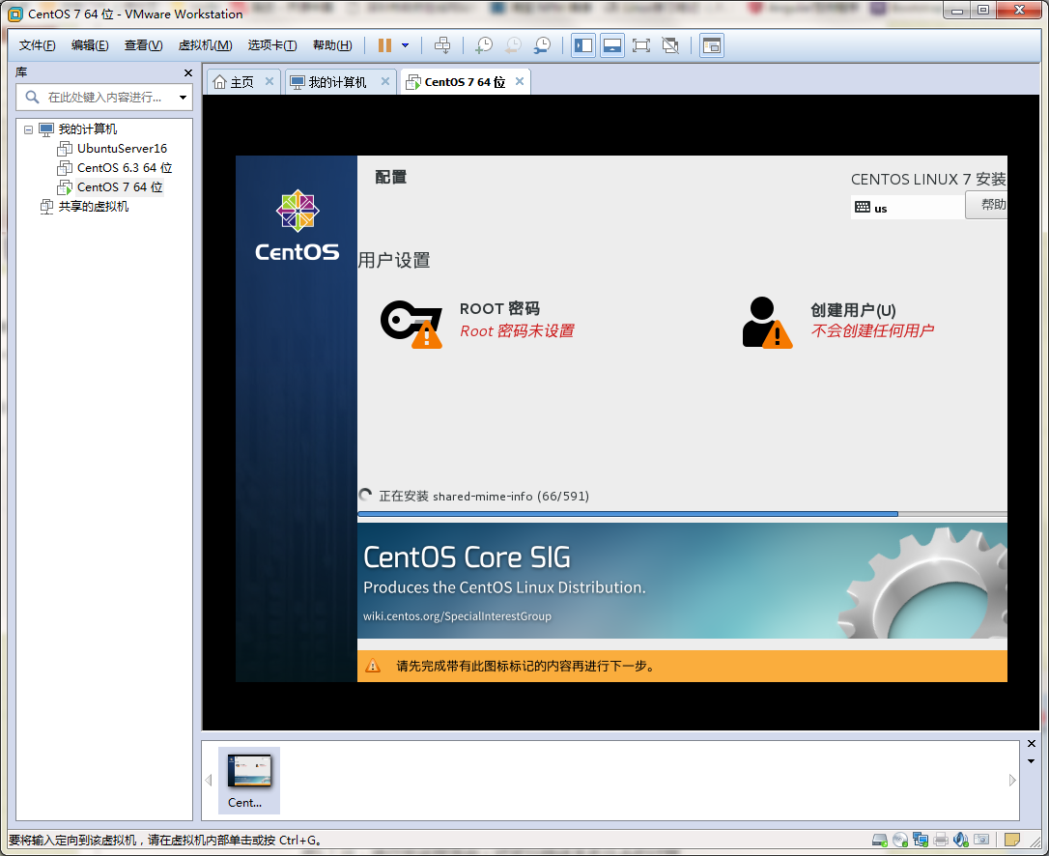Open the snapshot manager icon
1049x856 pixels.
pos(542,45)
